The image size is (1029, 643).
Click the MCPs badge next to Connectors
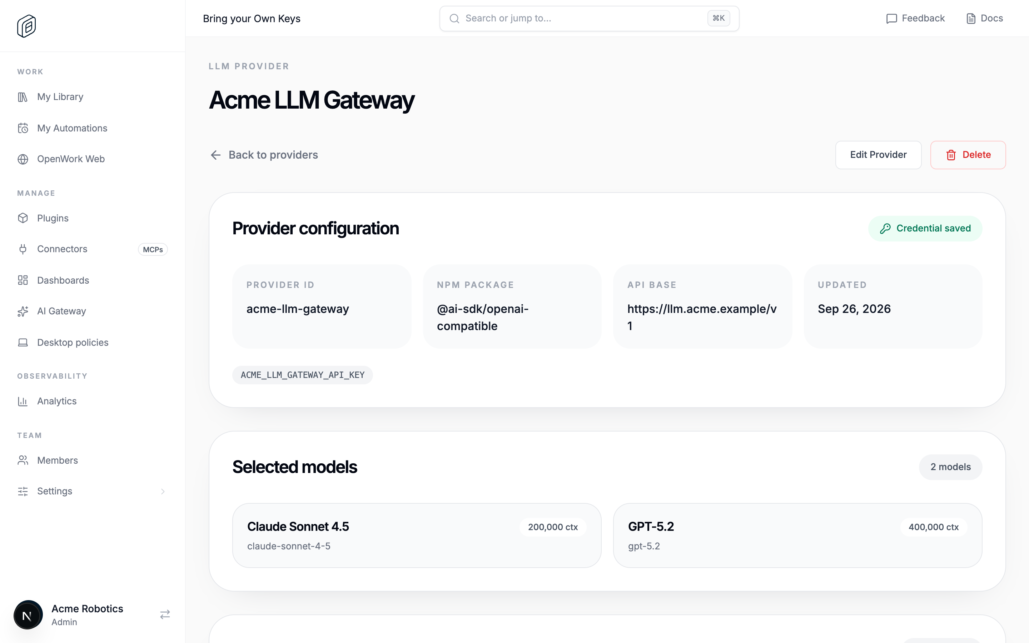click(x=153, y=250)
